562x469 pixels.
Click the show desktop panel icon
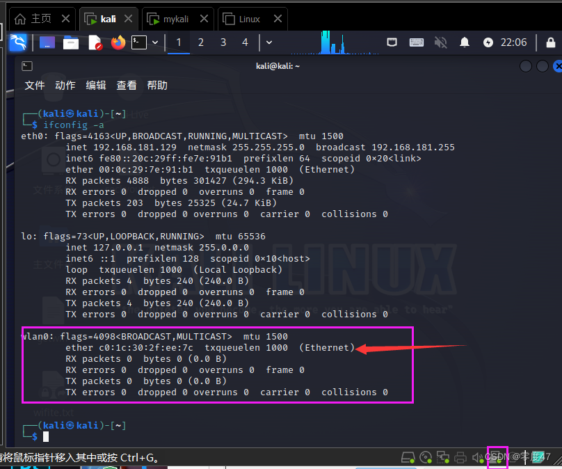coord(47,42)
